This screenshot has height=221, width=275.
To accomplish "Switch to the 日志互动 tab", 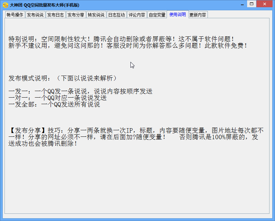I will tap(117, 15).
